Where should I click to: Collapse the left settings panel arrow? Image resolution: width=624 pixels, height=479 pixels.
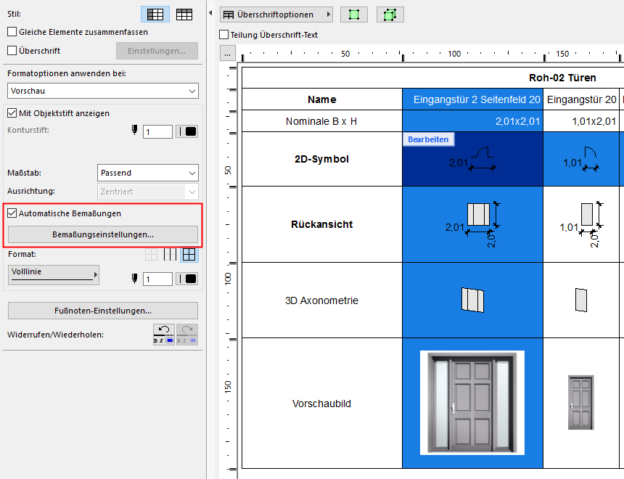[210, 14]
